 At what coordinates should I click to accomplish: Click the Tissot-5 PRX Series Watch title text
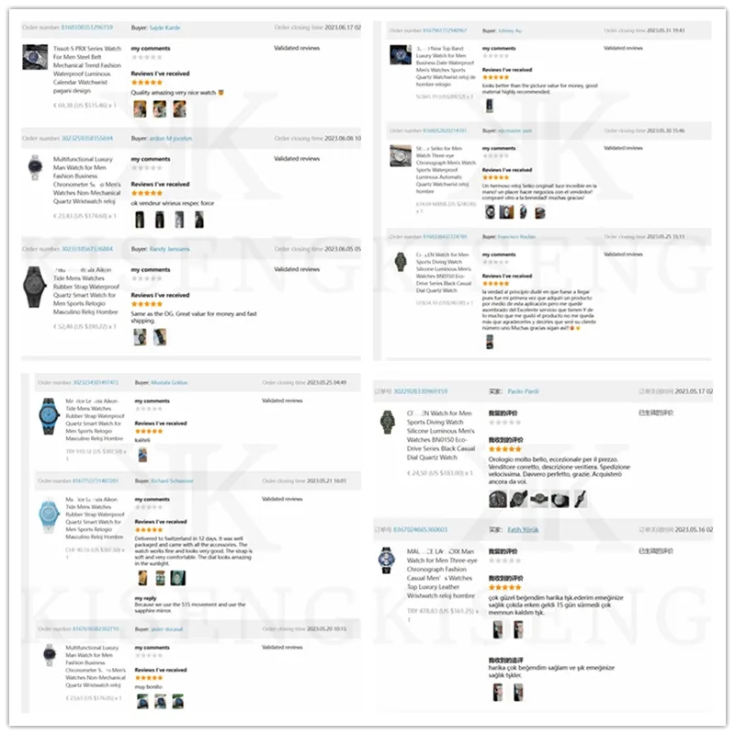(x=87, y=49)
